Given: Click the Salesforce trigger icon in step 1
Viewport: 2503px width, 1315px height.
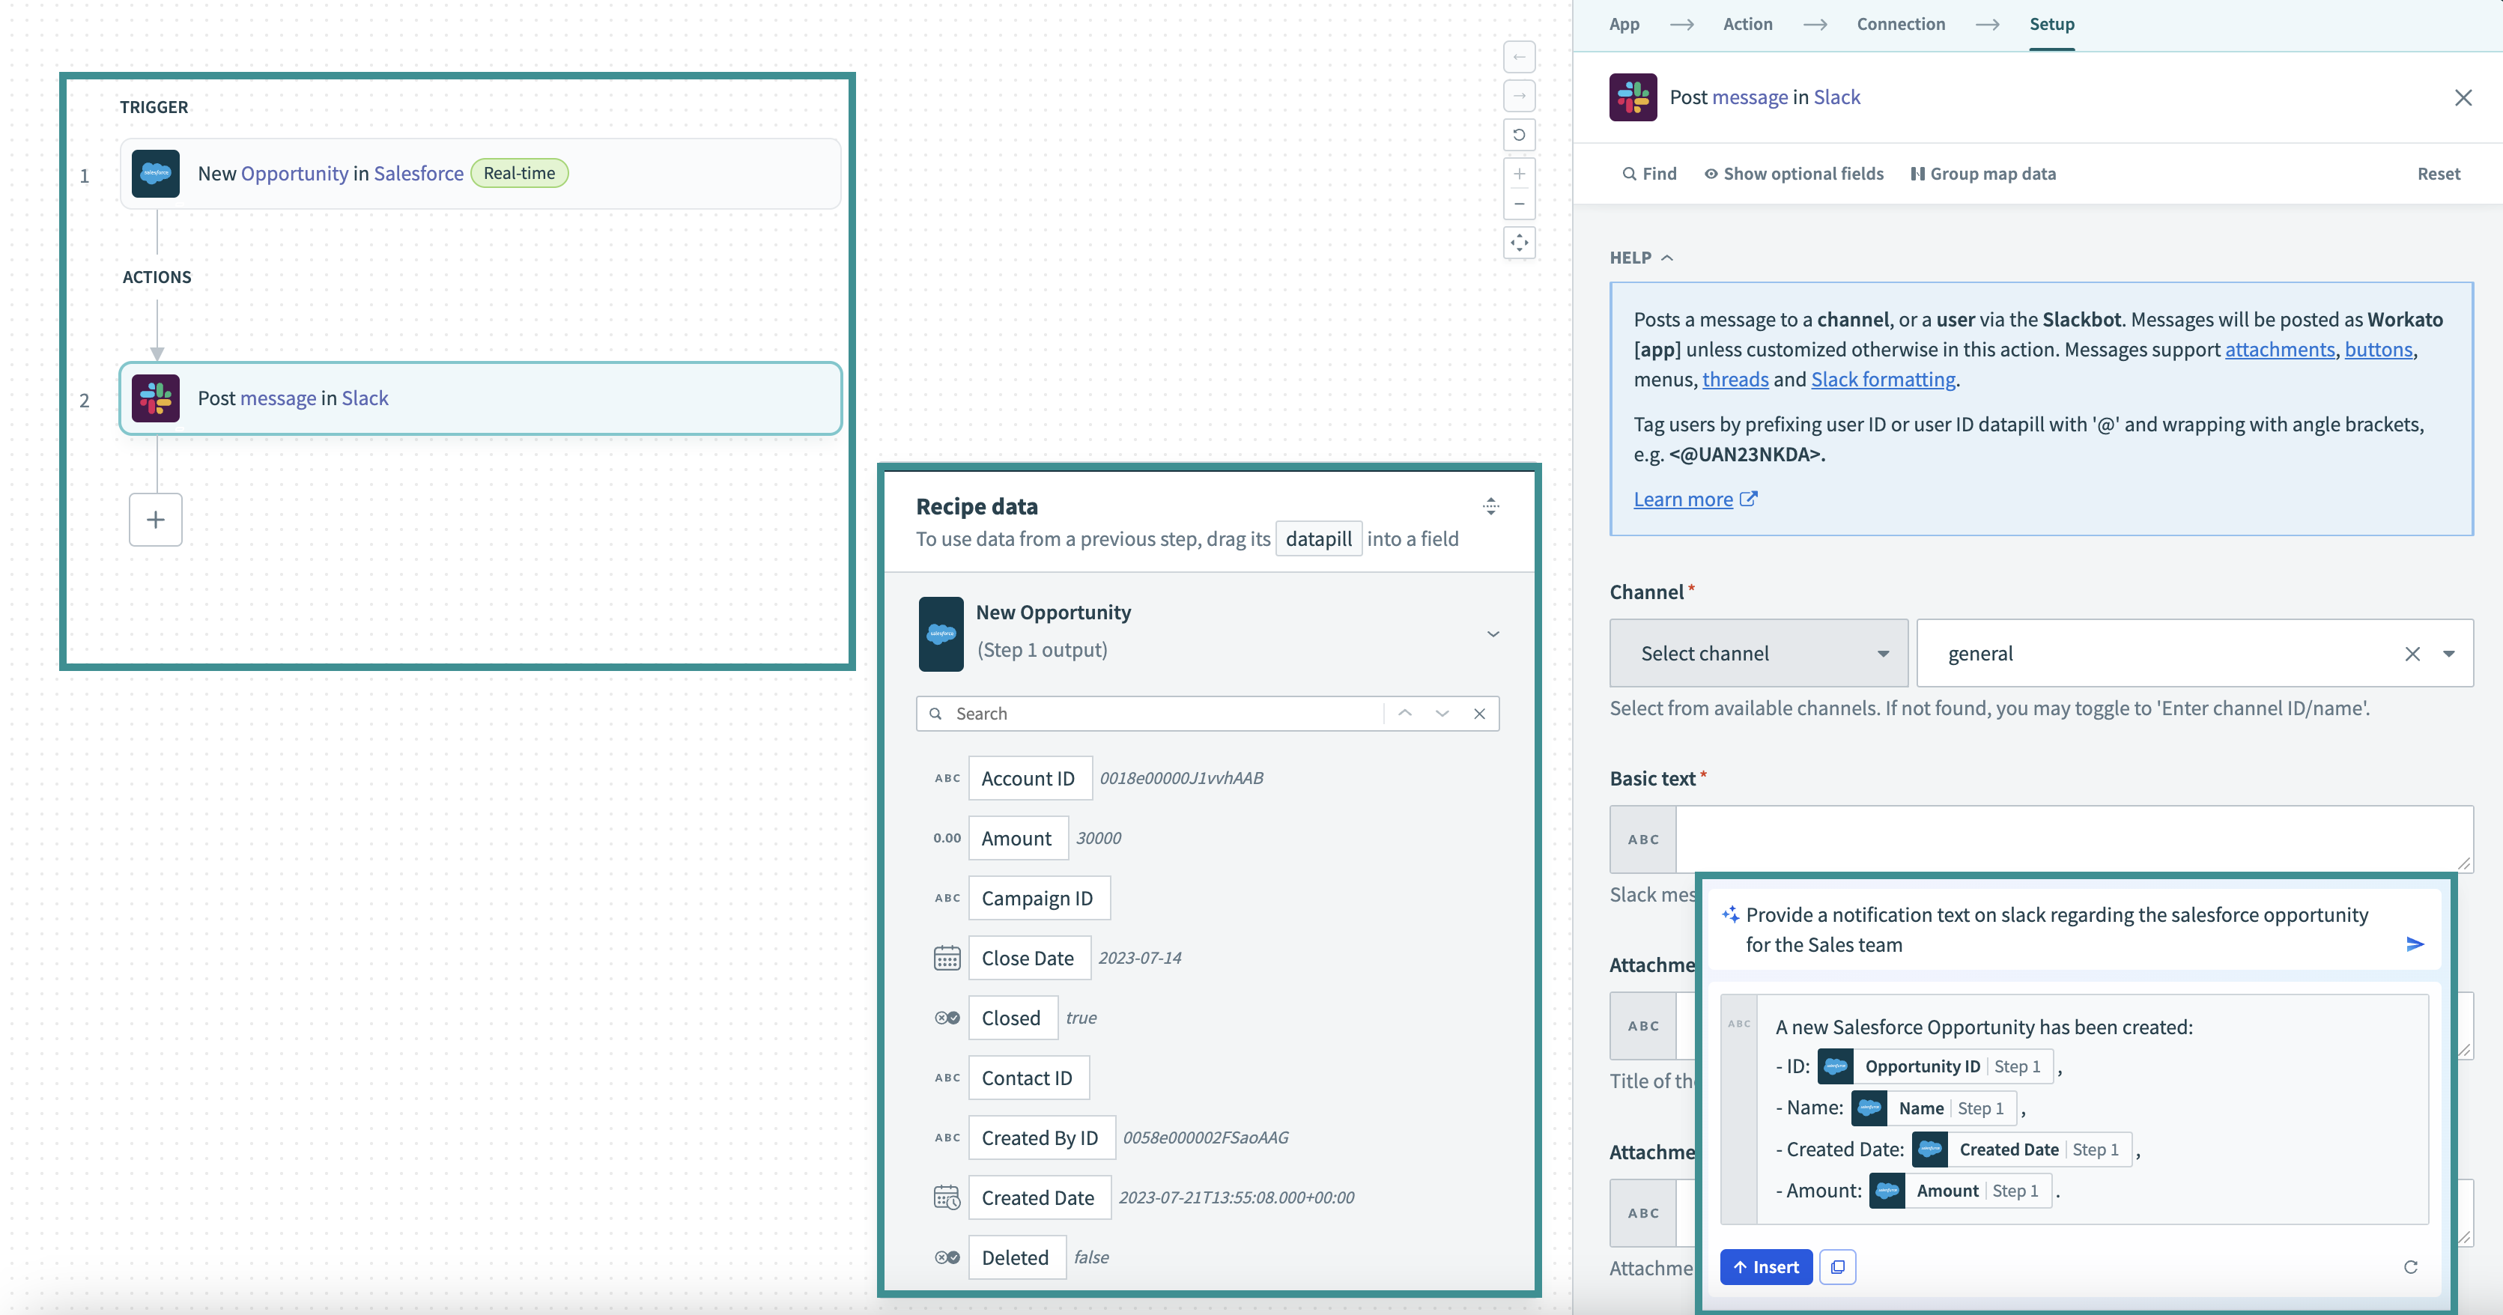Looking at the screenshot, I should (156, 172).
